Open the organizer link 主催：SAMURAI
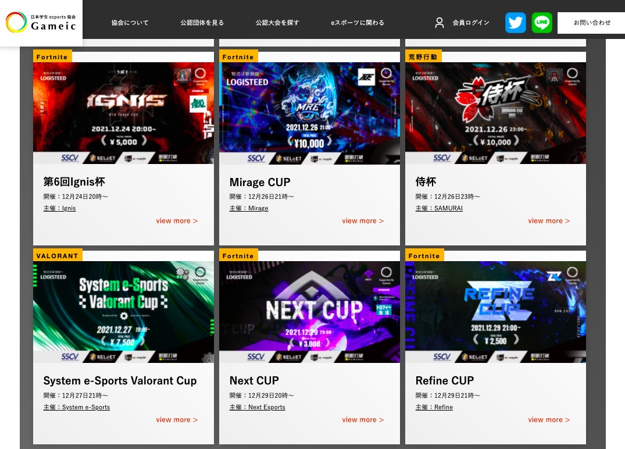 (439, 208)
